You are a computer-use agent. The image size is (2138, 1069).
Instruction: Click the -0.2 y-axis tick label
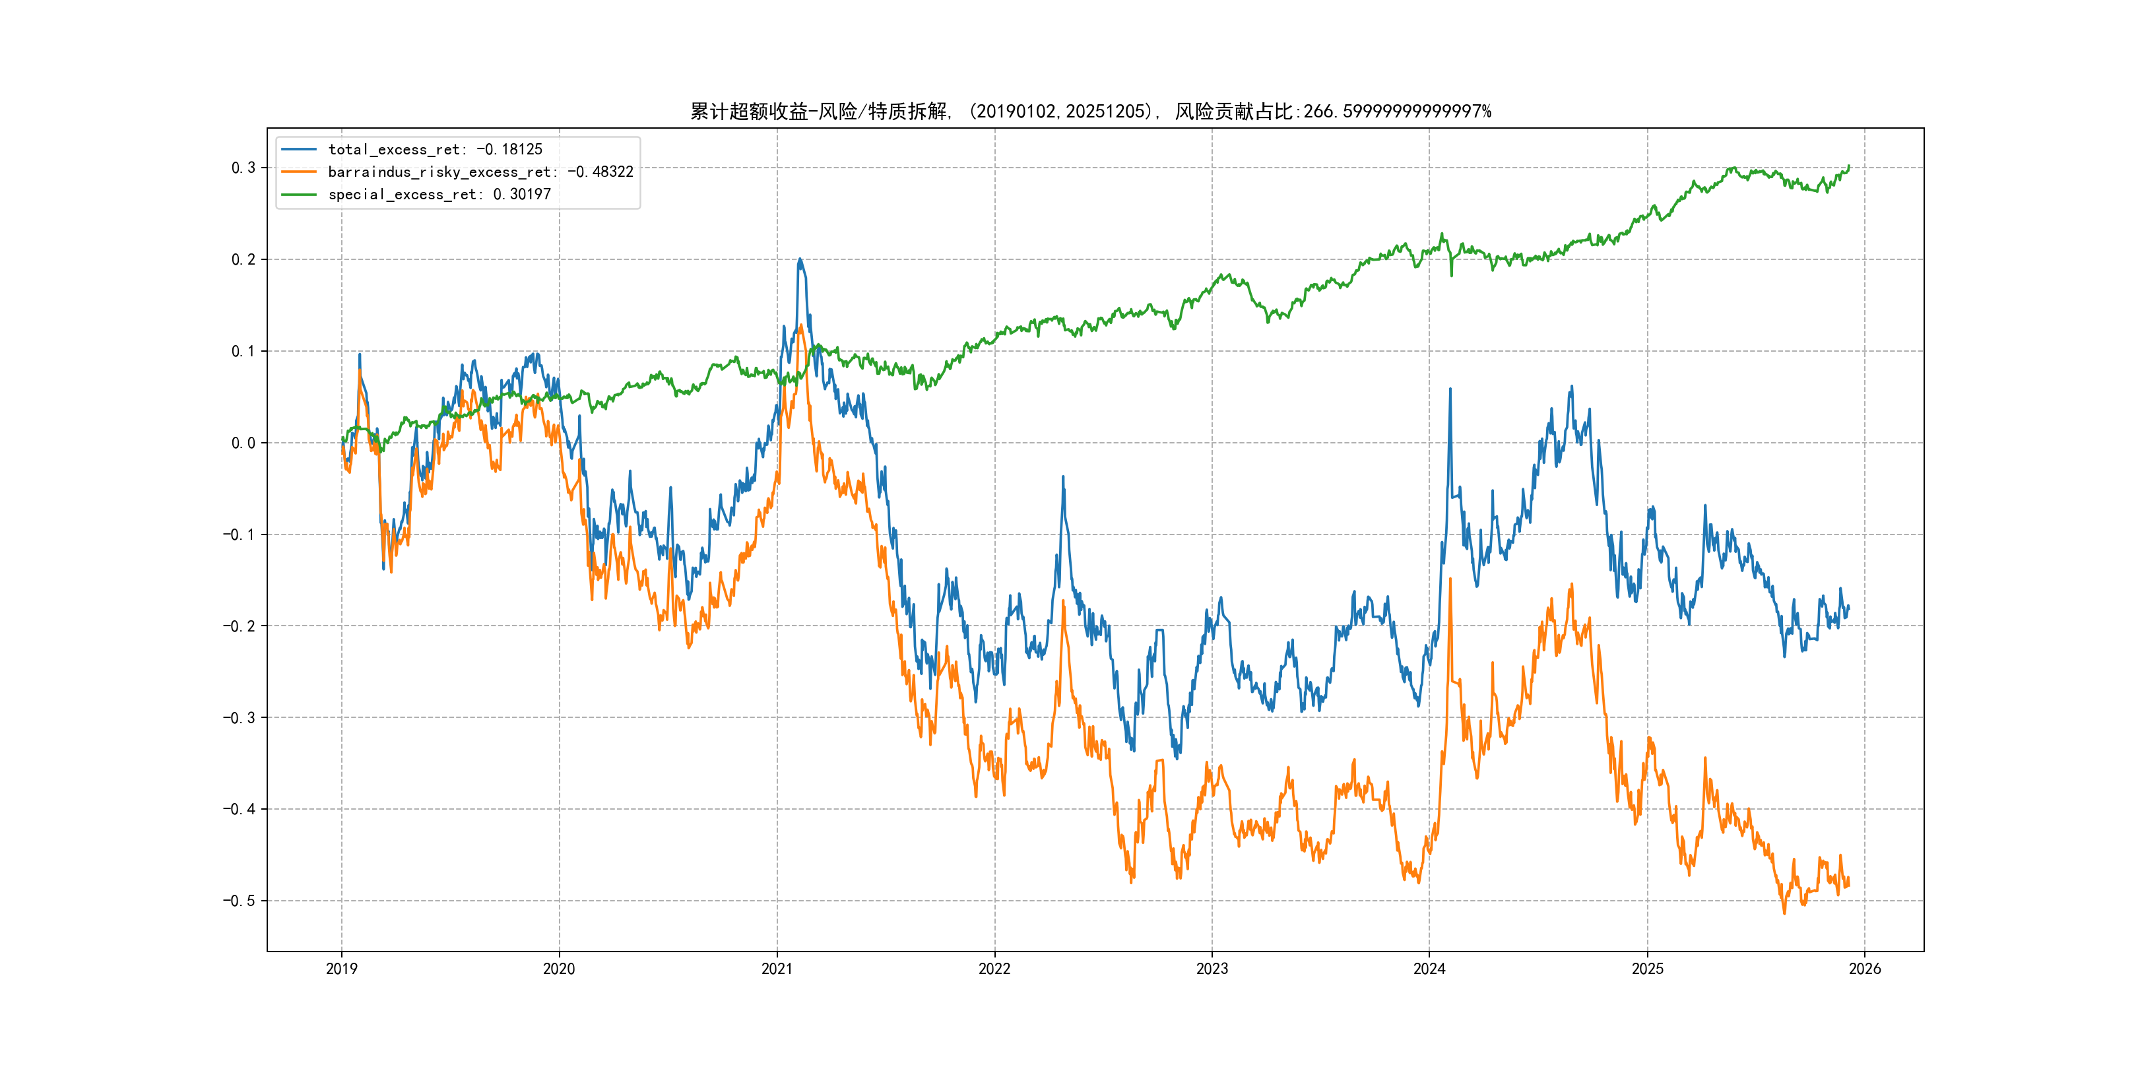point(239,627)
